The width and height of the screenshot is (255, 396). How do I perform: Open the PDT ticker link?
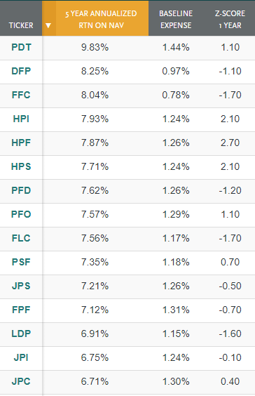tap(21, 47)
